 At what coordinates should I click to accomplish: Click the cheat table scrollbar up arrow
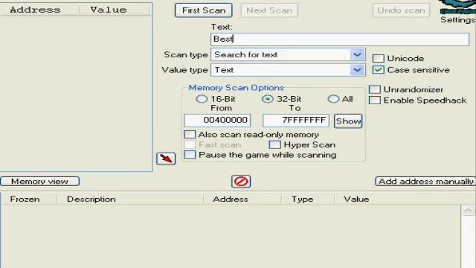(468, 210)
